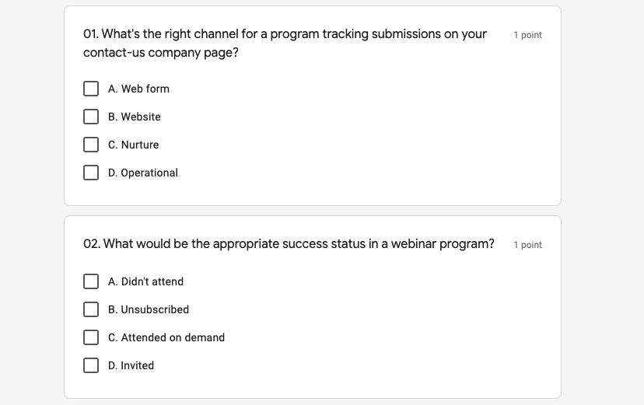This screenshot has height=405, width=644.
Task: Click question 02 title about webinar success status
Action: point(289,244)
